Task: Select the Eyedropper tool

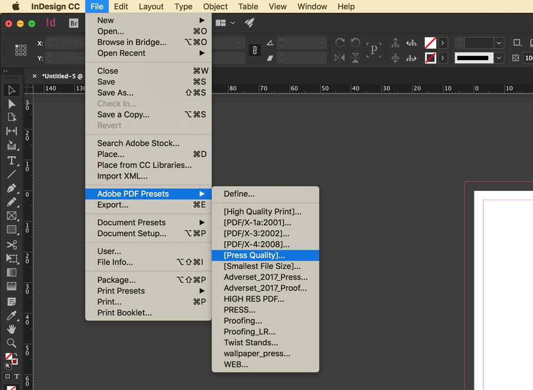Action: (12, 315)
